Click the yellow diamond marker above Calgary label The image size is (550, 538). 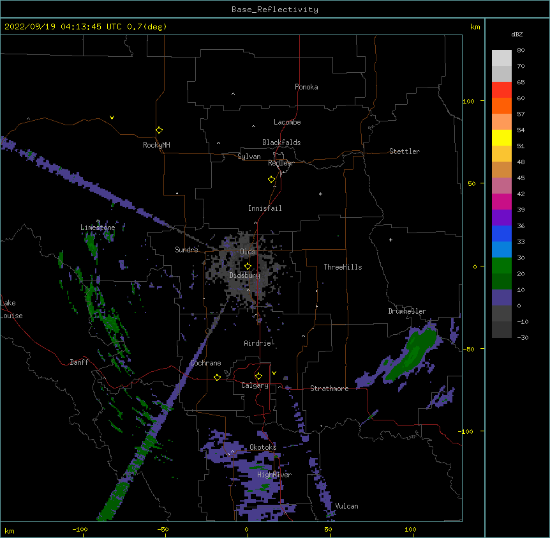click(x=258, y=376)
